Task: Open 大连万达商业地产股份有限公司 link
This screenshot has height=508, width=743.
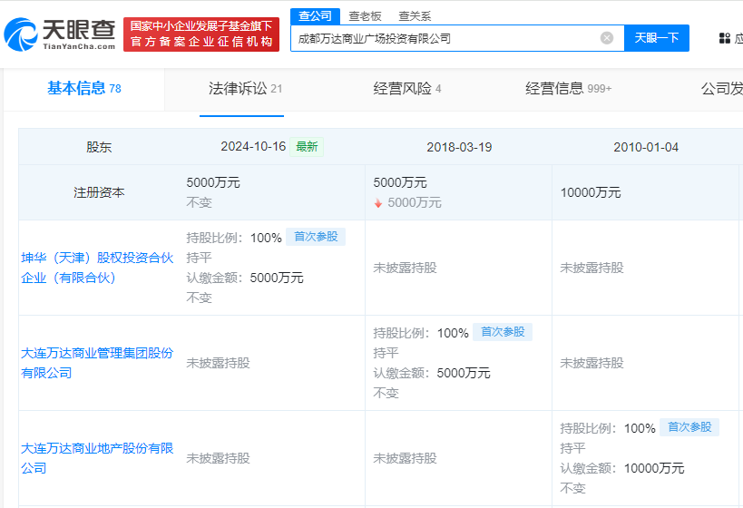Action: (97, 458)
